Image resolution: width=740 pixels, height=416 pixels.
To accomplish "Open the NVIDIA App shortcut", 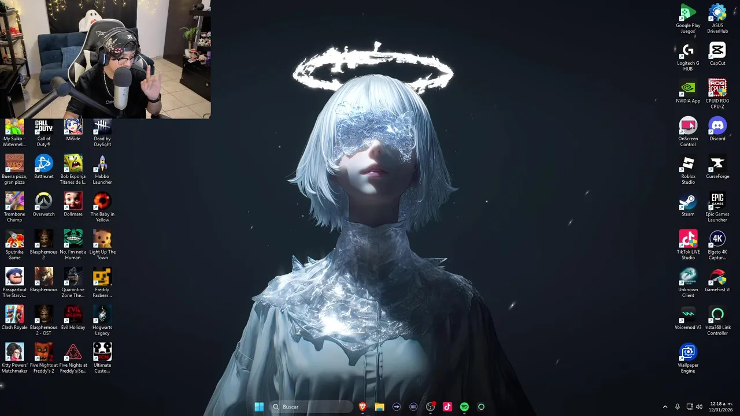I will [x=688, y=92].
